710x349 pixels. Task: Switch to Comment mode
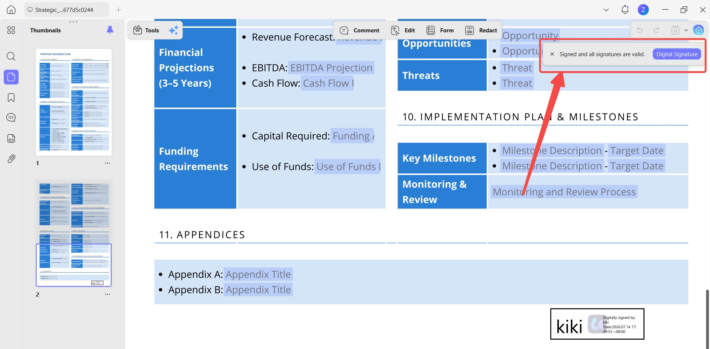[x=359, y=31]
